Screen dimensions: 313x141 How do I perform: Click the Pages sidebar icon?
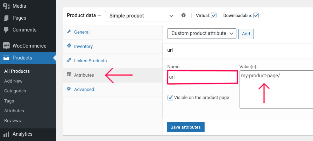pyautogui.click(x=6, y=18)
